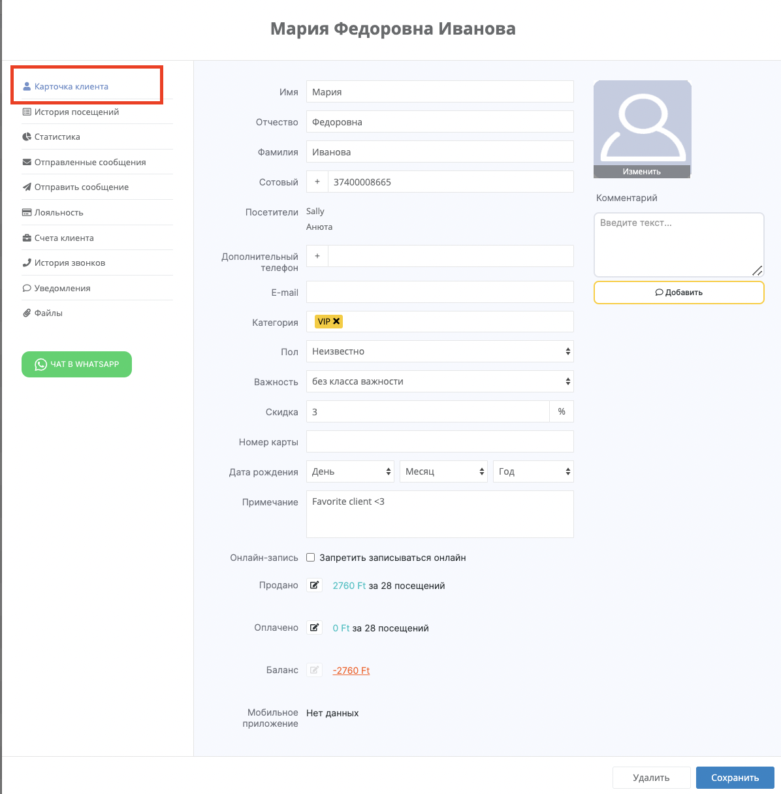The width and height of the screenshot is (781, 794).
Task: Click plus prefix of Сотовый field
Action: coord(317,182)
